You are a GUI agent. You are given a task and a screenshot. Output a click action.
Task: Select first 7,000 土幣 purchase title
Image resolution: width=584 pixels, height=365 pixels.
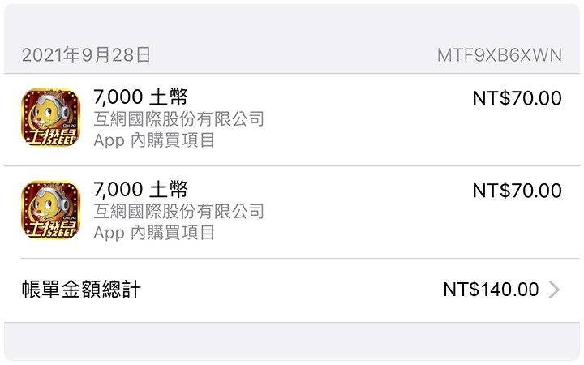click(x=141, y=97)
